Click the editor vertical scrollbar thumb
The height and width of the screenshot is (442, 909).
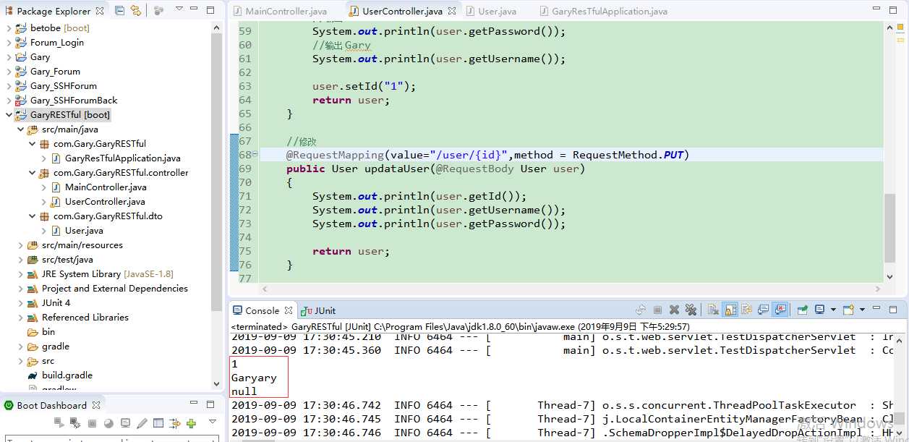tap(889, 226)
